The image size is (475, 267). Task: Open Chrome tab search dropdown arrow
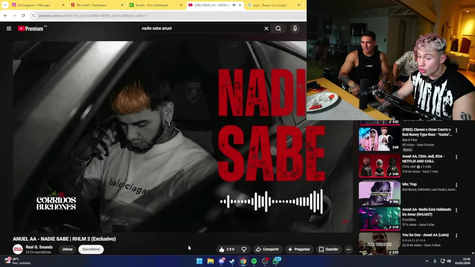point(5,5)
